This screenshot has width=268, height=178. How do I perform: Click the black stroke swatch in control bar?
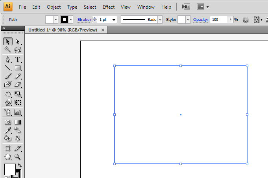point(65,20)
